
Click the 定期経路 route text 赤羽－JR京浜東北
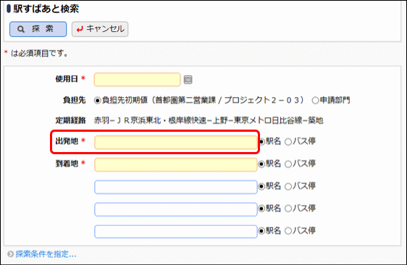pos(127,120)
